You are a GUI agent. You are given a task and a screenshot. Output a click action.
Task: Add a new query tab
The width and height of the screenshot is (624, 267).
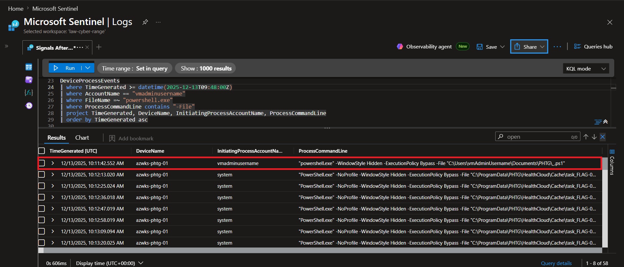click(99, 47)
